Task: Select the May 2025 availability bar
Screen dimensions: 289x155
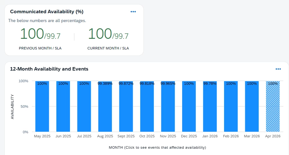Action: (x=42, y=107)
